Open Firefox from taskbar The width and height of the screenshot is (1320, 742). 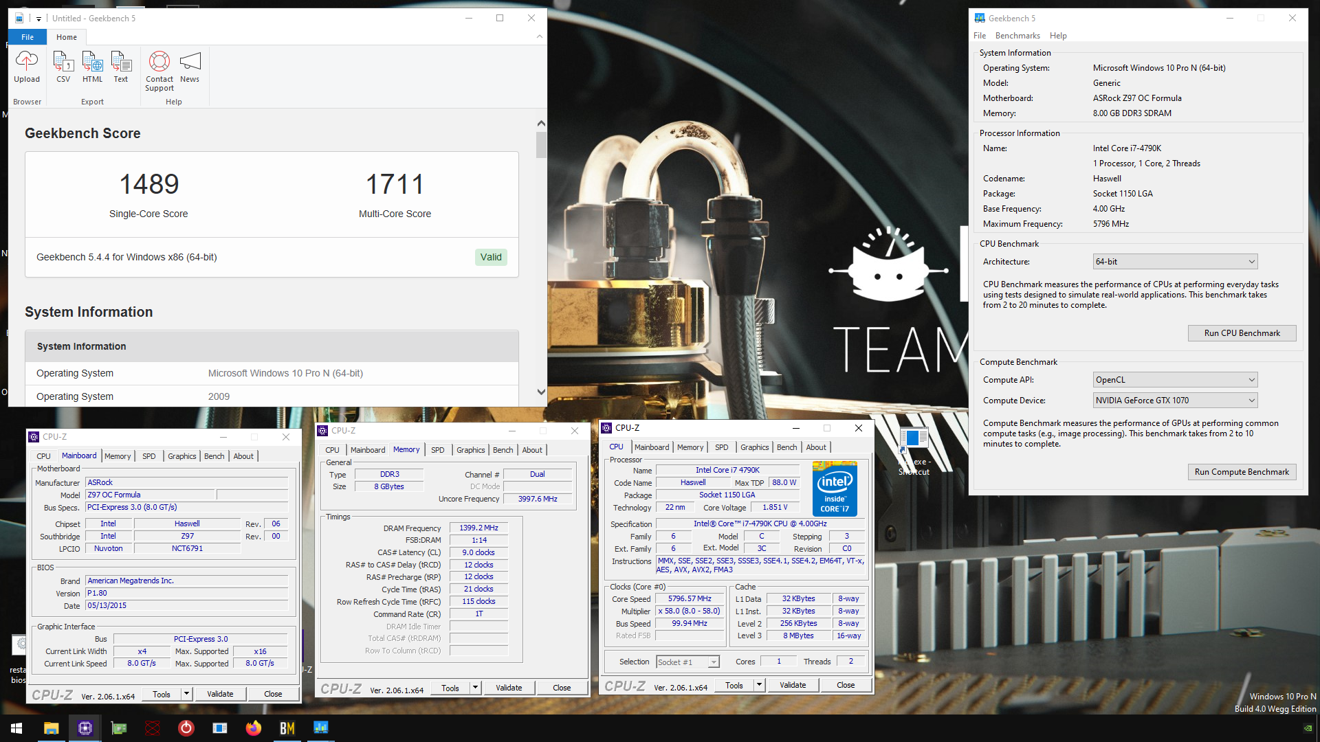point(254,728)
